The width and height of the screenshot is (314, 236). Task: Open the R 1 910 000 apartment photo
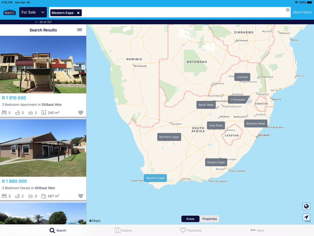click(43, 65)
